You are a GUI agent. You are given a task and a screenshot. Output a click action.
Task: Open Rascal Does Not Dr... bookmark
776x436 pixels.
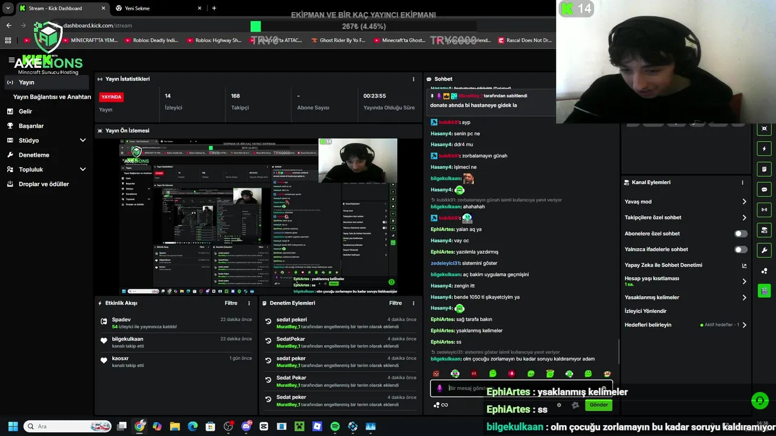click(x=525, y=41)
